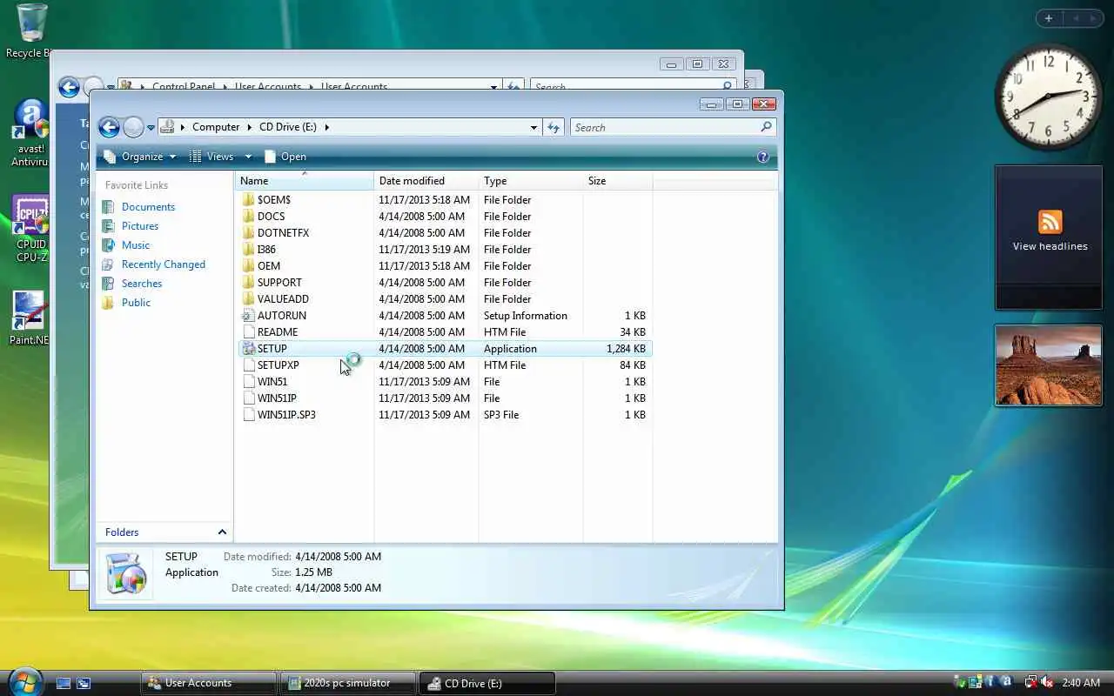Click the sidebar add gadget plus button
Image resolution: width=1114 pixels, height=696 pixels.
tap(1049, 18)
